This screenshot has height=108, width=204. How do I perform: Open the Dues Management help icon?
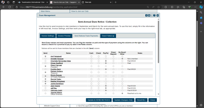click(x=154, y=16)
